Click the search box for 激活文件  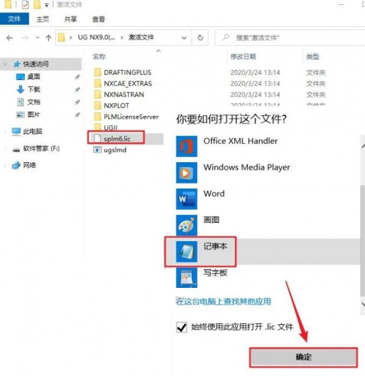[290, 38]
